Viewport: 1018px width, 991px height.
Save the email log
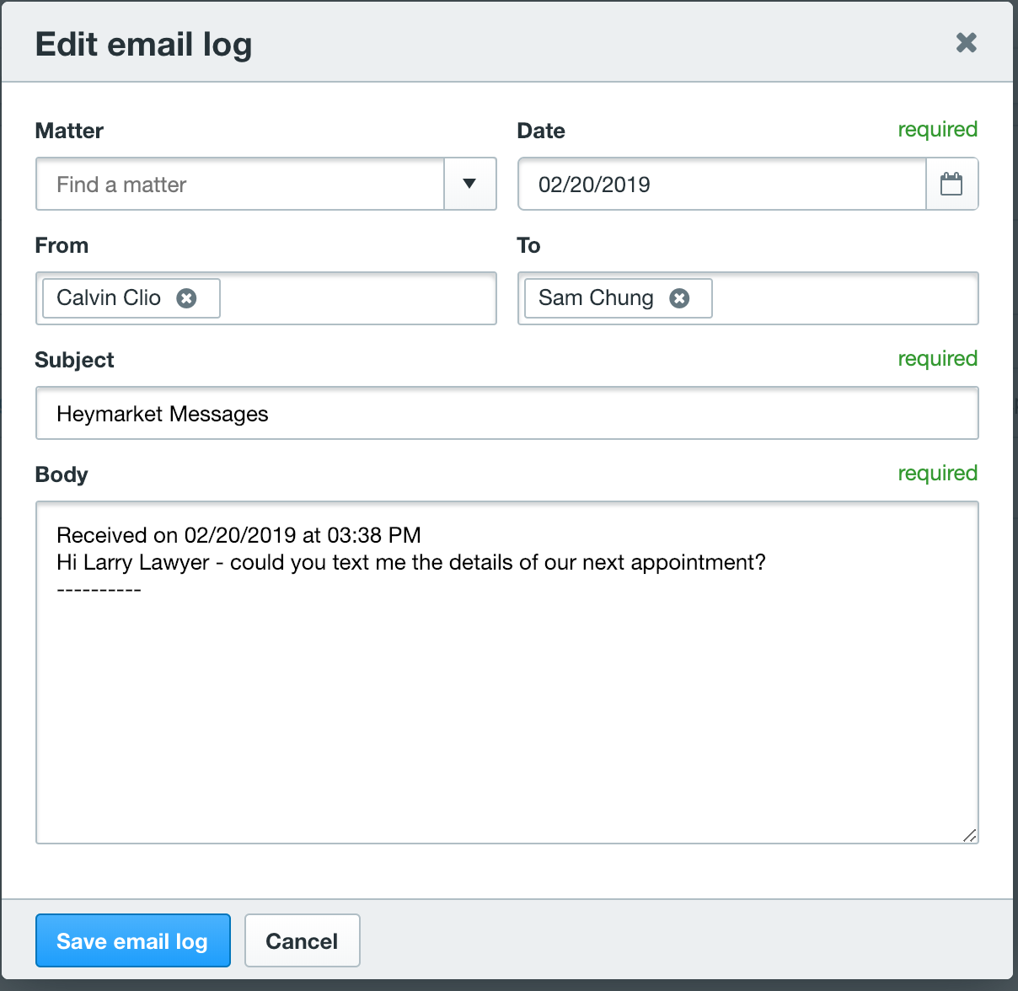pos(133,940)
